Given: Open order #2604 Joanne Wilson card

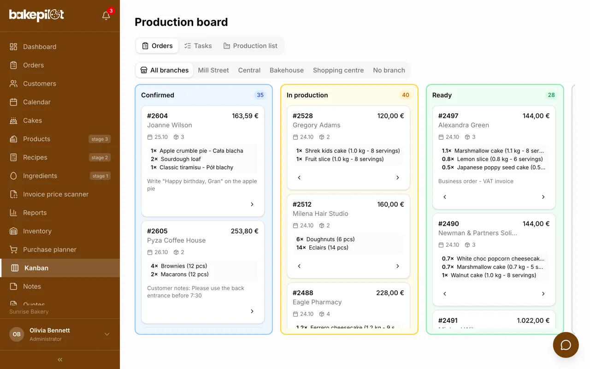Looking at the screenshot, I should [x=203, y=161].
